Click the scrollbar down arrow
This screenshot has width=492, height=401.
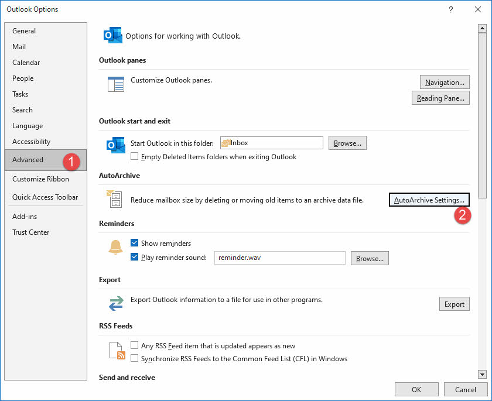coord(482,375)
